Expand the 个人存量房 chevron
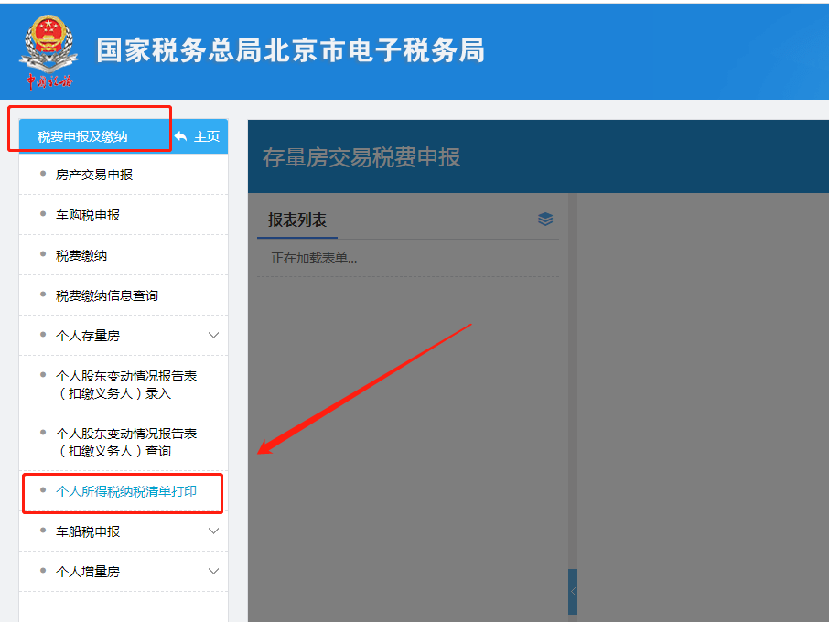This screenshot has width=829, height=622. pyautogui.click(x=213, y=336)
